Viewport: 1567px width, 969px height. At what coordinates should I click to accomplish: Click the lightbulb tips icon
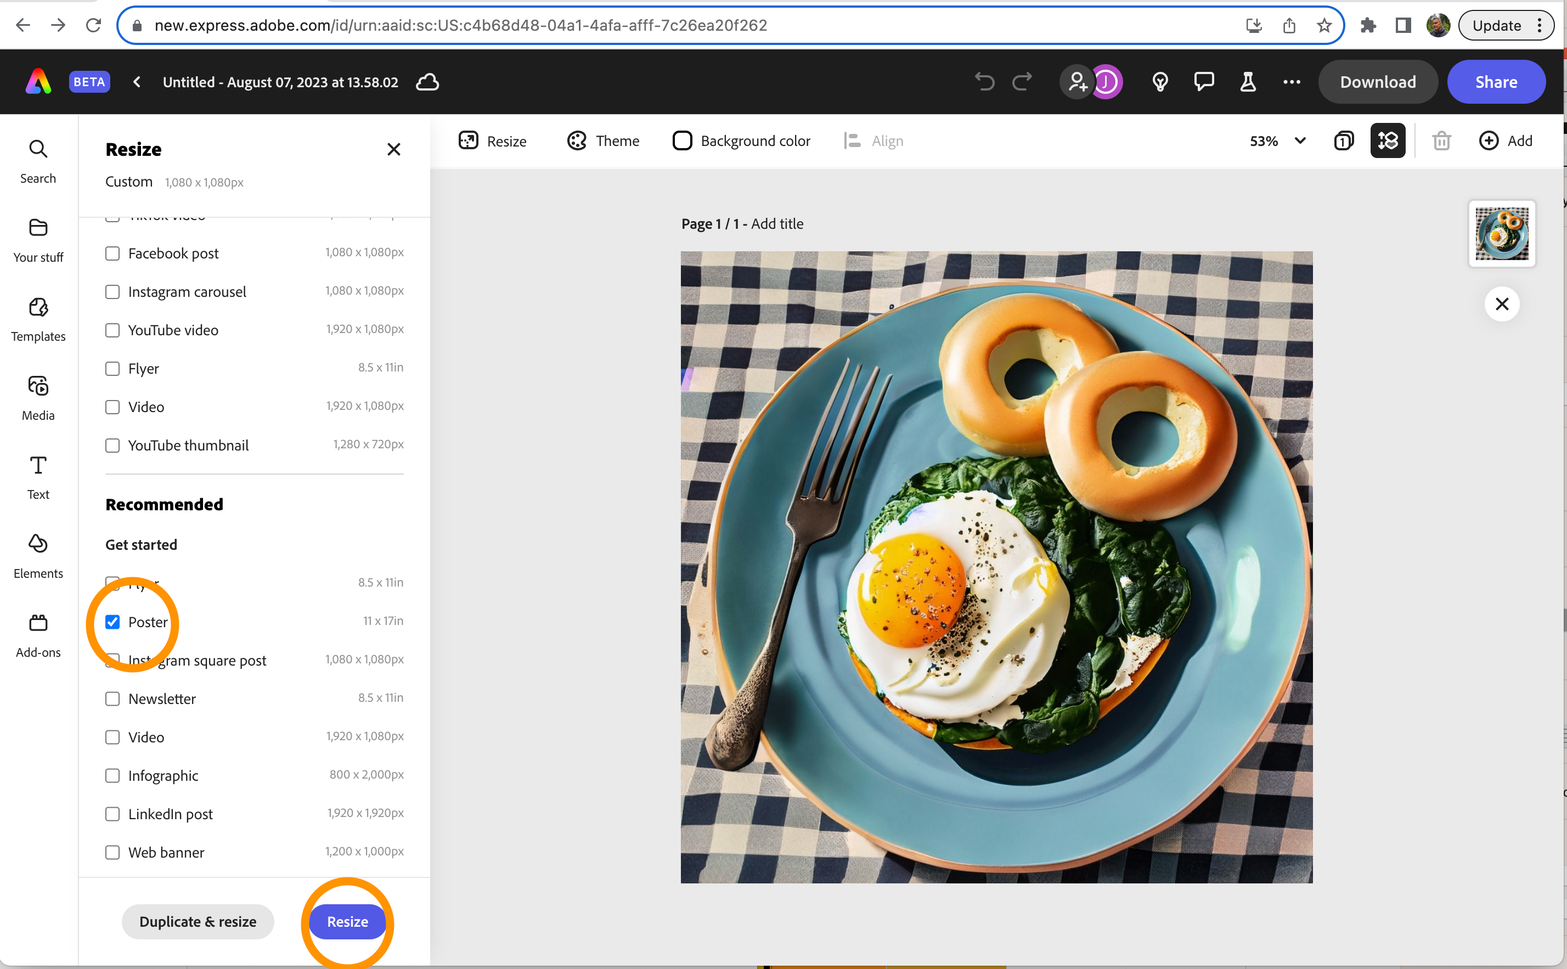click(x=1159, y=82)
